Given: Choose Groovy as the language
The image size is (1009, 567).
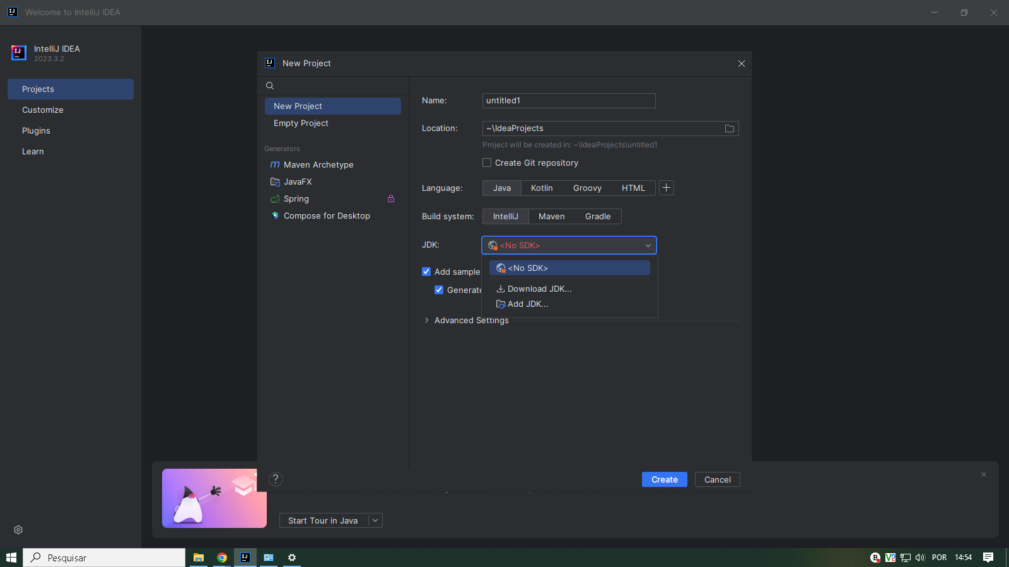Looking at the screenshot, I should (587, 188).
